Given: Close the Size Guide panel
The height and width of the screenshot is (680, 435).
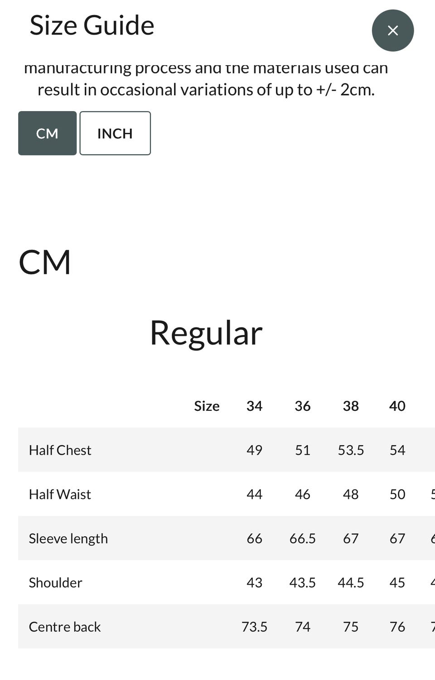Looking at the screenshot, I should click(x=392, y=30).
